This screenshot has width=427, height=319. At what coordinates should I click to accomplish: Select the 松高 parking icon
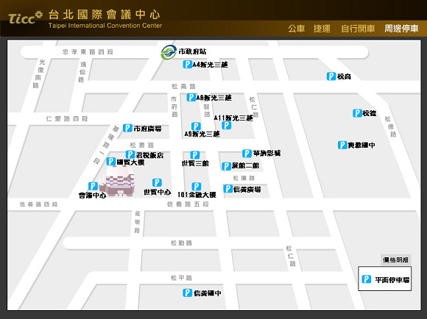pos(331,76)
